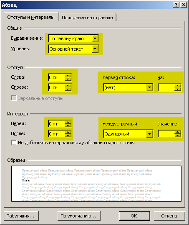Viewport: 189px width, 225px height.
Task: Expand the Уровень dropdown arrow
Action: pyautogui.click(x=95, y=49)
